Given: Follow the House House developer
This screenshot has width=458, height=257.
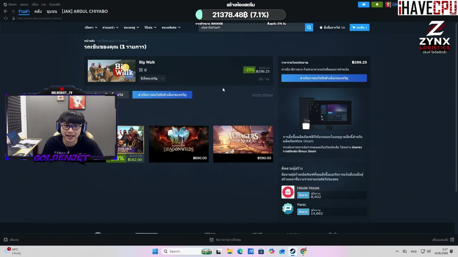Looking at the screenshot, I should pos(303,195).
